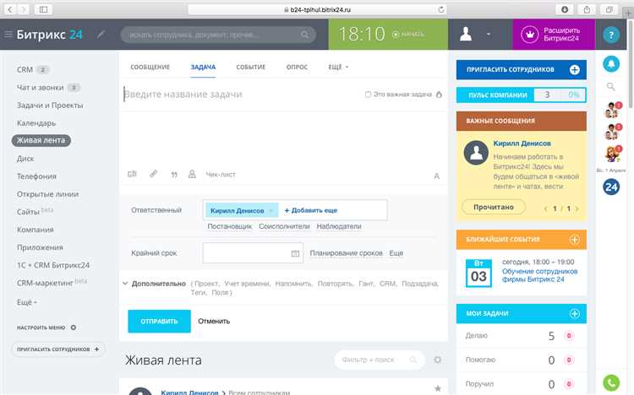Click the pencil edit icon beside the logo
The height and width of the screenshot is (395, 634).
[x=101, y=35]
